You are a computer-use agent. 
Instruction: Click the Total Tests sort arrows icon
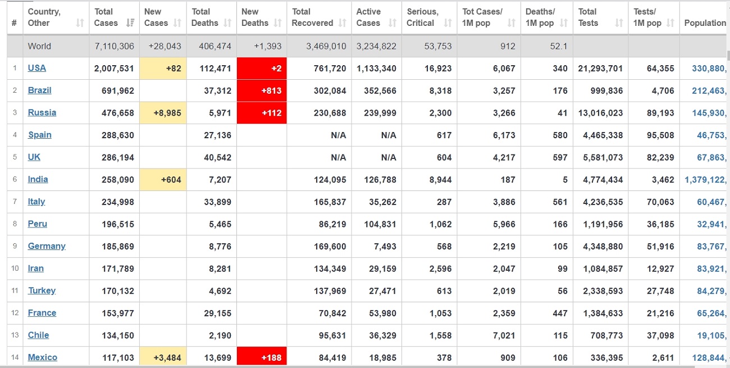619,23
